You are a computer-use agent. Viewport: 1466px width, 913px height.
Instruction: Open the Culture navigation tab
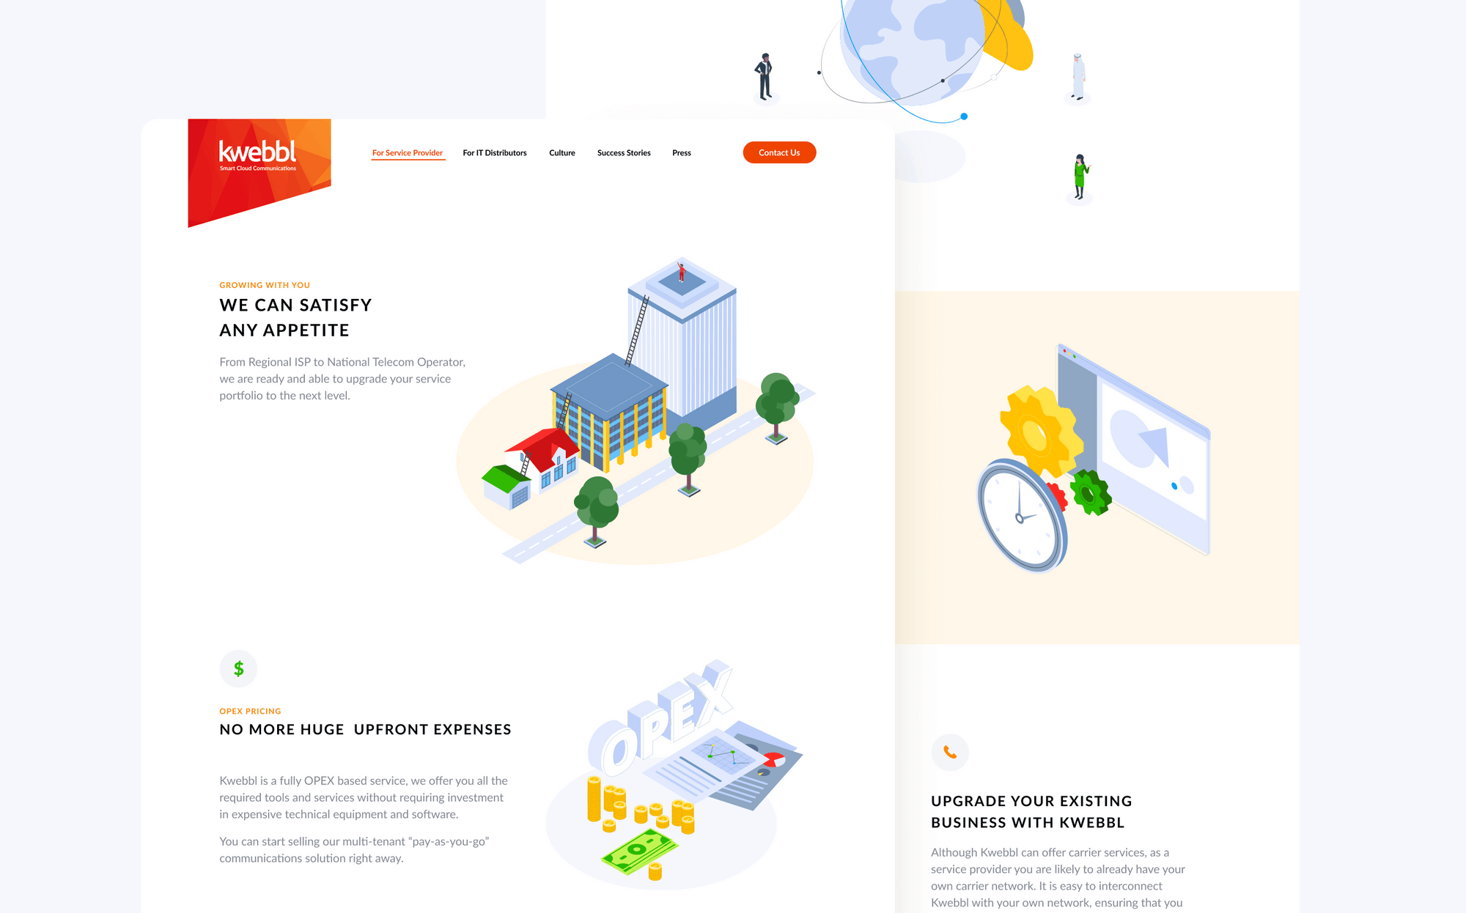561,152
